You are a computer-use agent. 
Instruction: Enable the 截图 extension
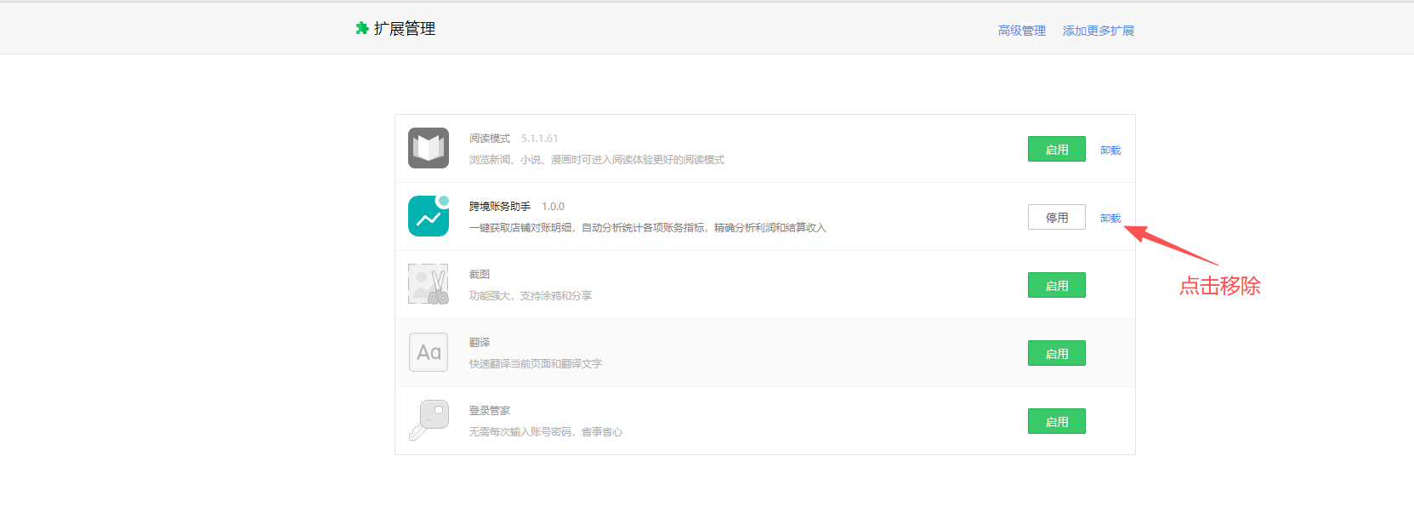coord(1057,285)
